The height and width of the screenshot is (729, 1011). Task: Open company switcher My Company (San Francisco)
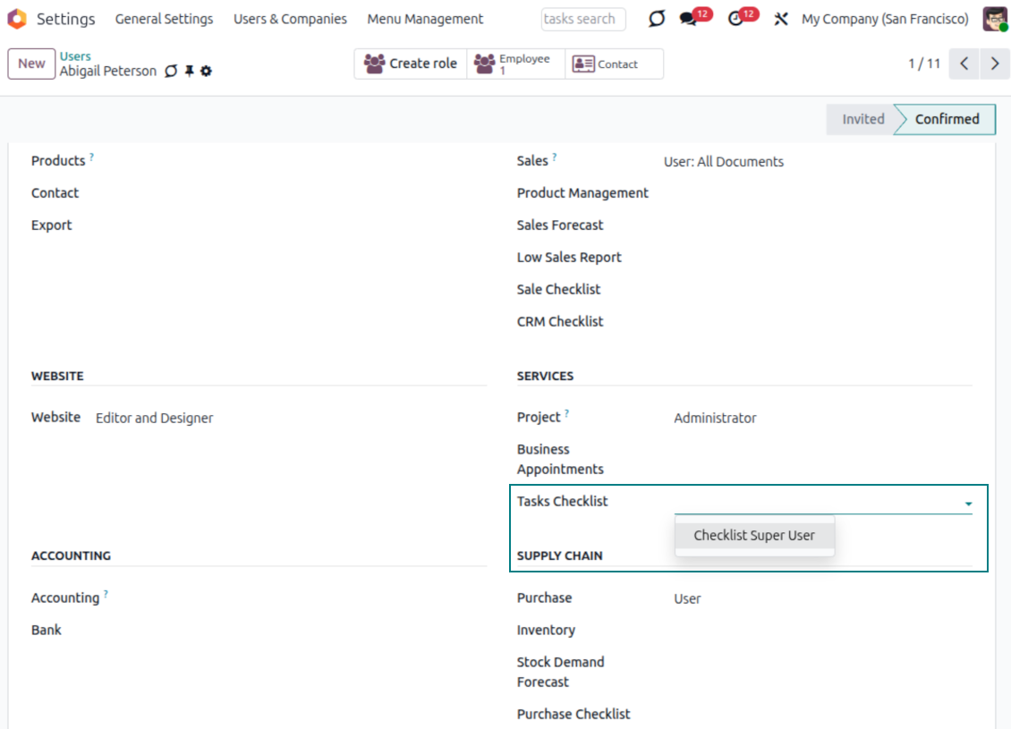coord(884,19)
